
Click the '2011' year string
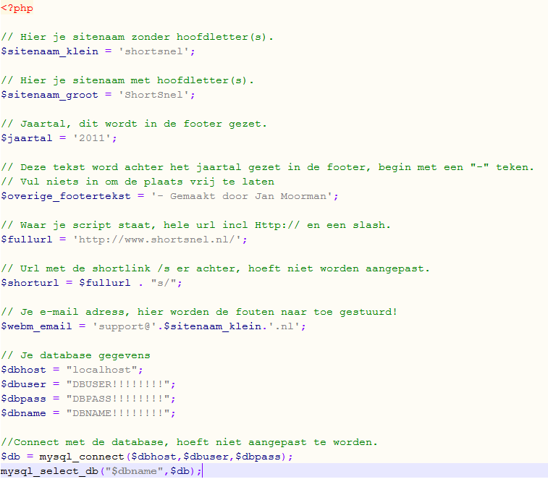pos(92,138)
